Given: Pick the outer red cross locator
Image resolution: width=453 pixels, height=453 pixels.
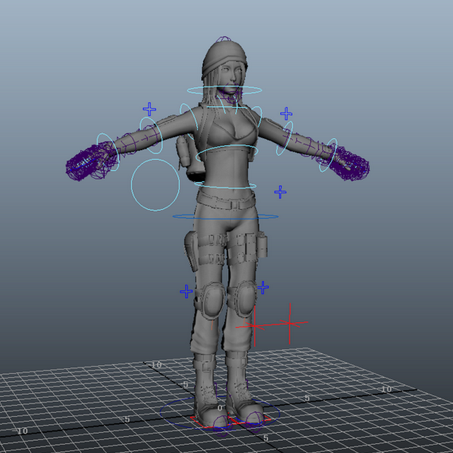Looking at the screenshot, I should tap(289, 323).
